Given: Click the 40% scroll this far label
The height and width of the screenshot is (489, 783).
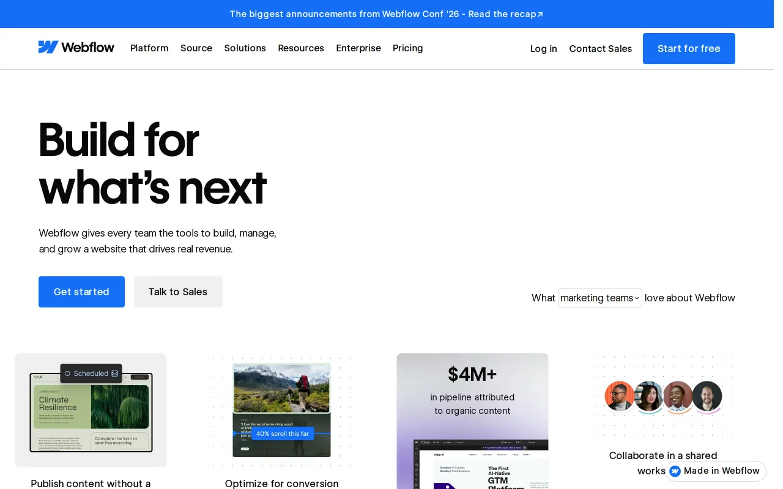Looking at the screenshot, I should (x=283, y=433).
